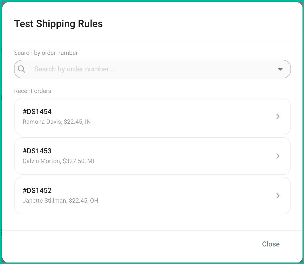Viewport: 304px width, 264px height.
Task: Close the Test Shipping Rules dialog
Action: [x=271, y=244]
